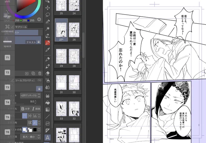Select the Pencil tool below the eyedropper

pos(48,59)
